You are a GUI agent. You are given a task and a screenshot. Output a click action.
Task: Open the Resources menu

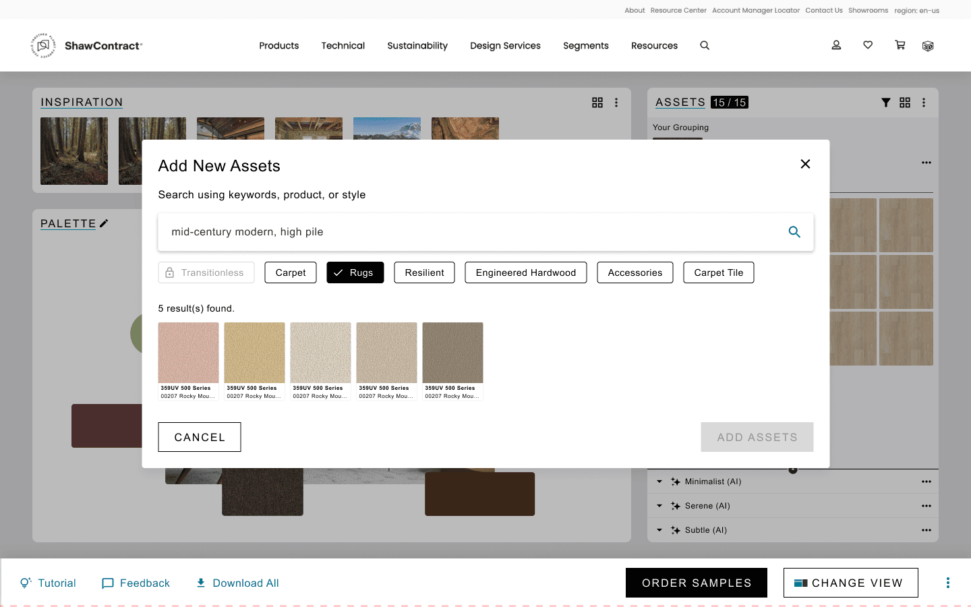pyautogui.click(x=655, y=46)
